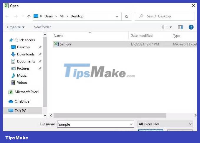The height and width of the screenshot is (143, 200).
Task: Expand the address bar history dropdown
Action: tap(117, 16)
